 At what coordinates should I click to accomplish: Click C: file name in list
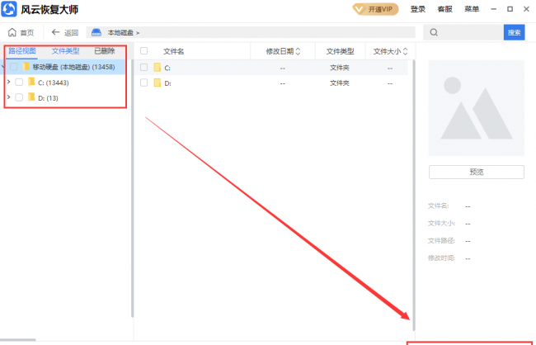point(167,68)
